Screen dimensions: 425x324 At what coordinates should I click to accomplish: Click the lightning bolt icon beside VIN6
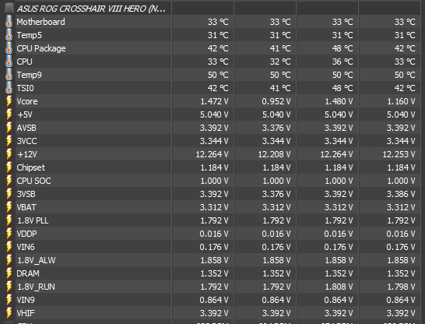[x=9, y=247]
